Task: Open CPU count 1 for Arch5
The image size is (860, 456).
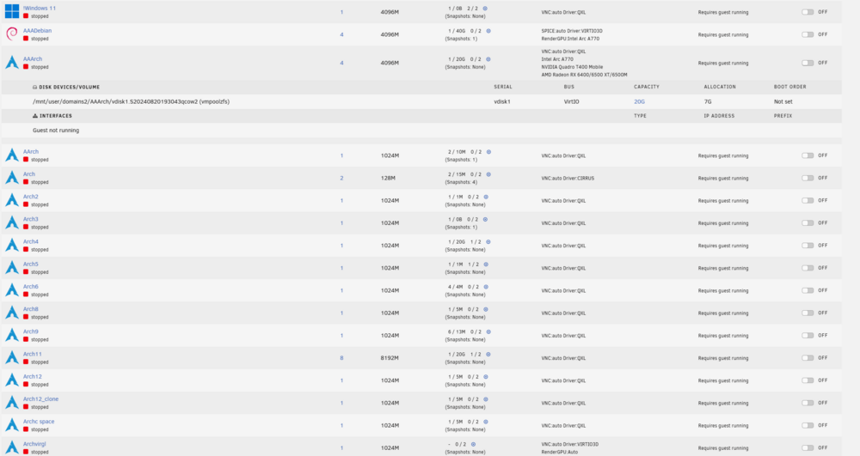Action: click(x=341, y=268)
